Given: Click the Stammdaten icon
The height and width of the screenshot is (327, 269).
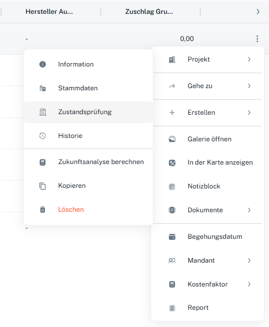Looking at the screenshot, I should (43, 88).
